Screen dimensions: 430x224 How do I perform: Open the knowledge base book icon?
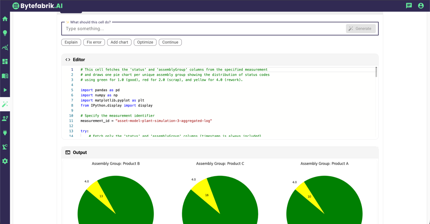point(5,76)
